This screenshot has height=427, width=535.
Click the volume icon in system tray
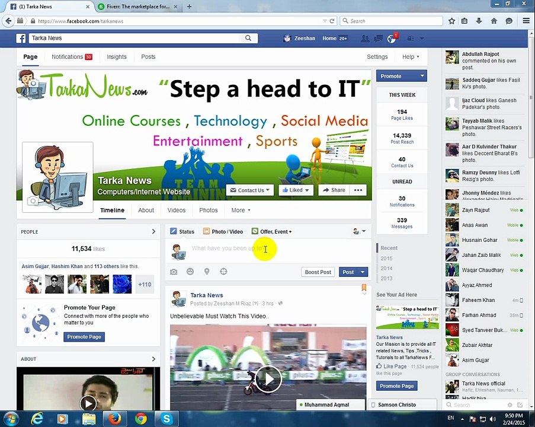click(x=493, y=419)
